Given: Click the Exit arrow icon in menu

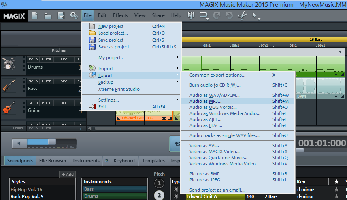Looking at the screenshot, I should point(92,107).
